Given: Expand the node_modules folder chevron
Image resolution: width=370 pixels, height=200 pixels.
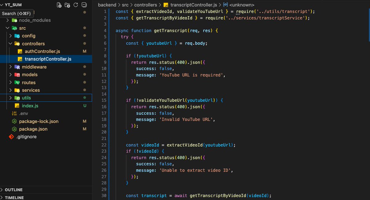Looking at the screenshot, I should (x=8, y=20).
